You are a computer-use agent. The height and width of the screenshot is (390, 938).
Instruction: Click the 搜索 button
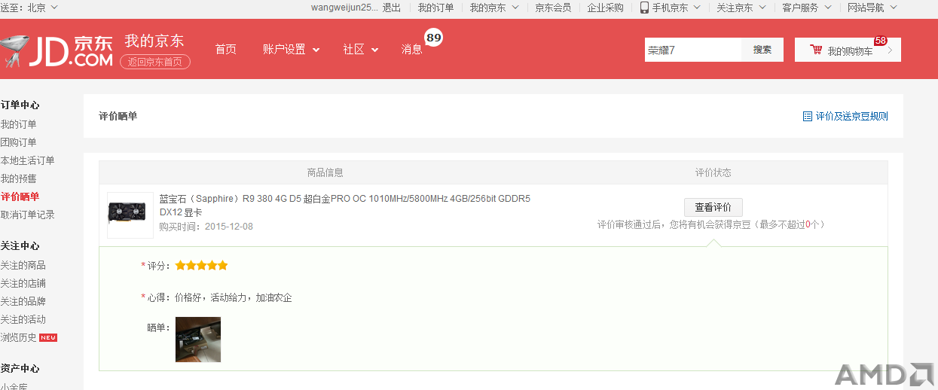coord(762,50)
